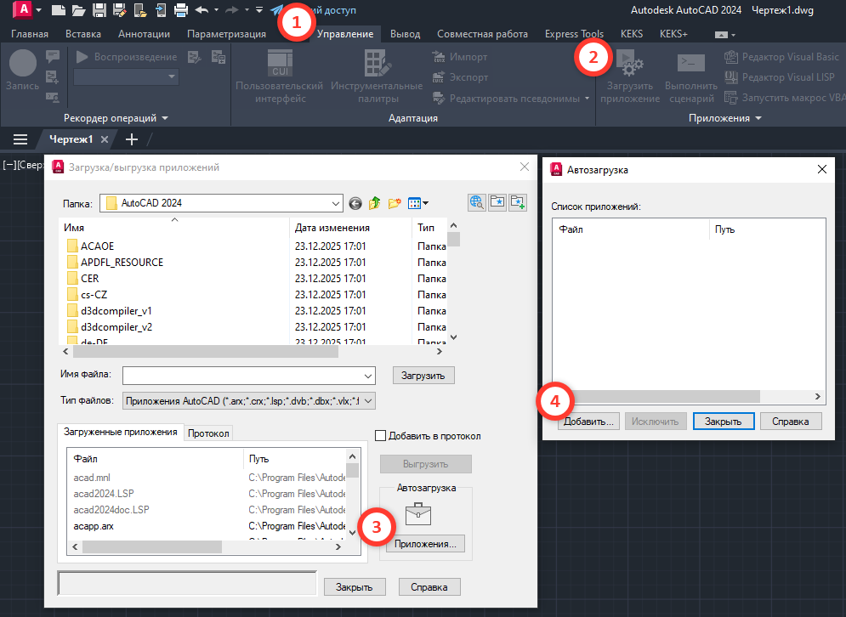
Task: Open Пользовательский интерфейс CUI editor
Action: (x=280, y=77)
